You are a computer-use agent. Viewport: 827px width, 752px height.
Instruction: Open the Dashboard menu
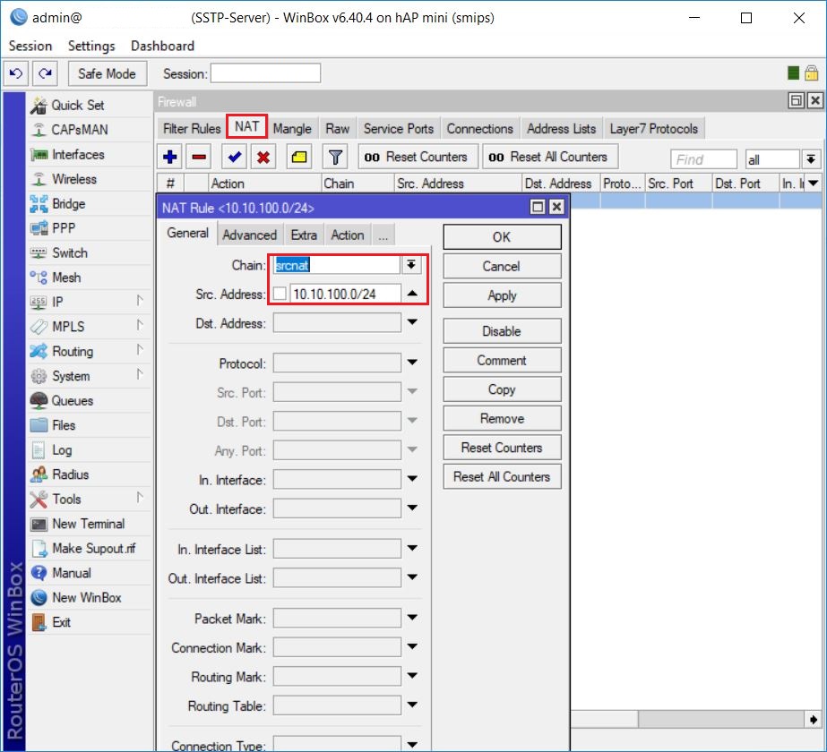162,46
